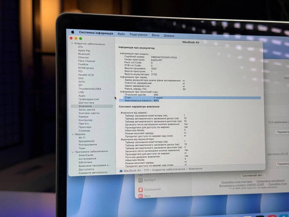289x217 pixels.
Task: Open the Вікно menu
Action: tap(155, 35)
